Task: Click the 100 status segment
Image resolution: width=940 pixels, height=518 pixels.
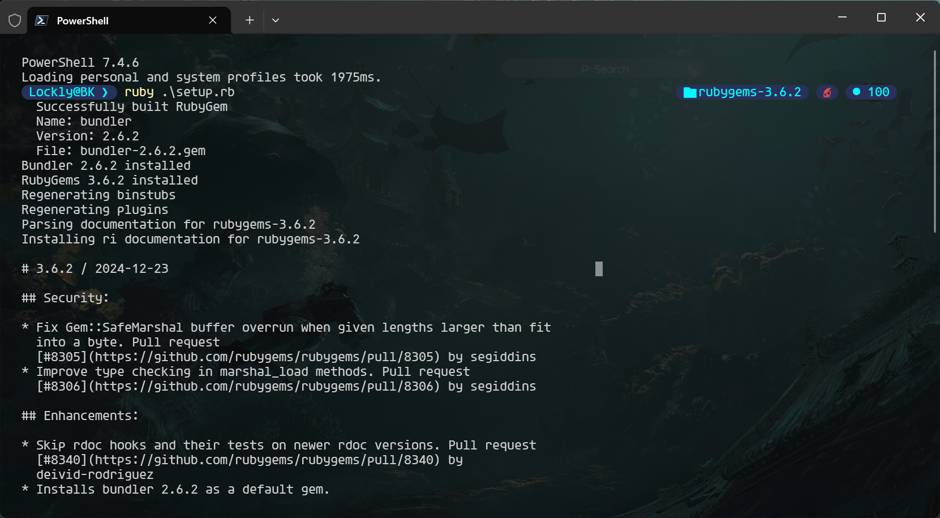Action: click(872, 92)
